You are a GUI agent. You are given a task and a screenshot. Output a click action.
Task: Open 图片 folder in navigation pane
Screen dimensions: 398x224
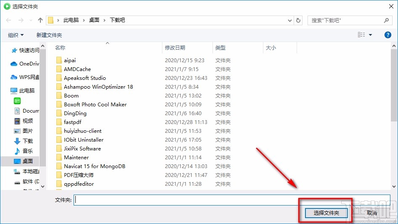[24, 131]
